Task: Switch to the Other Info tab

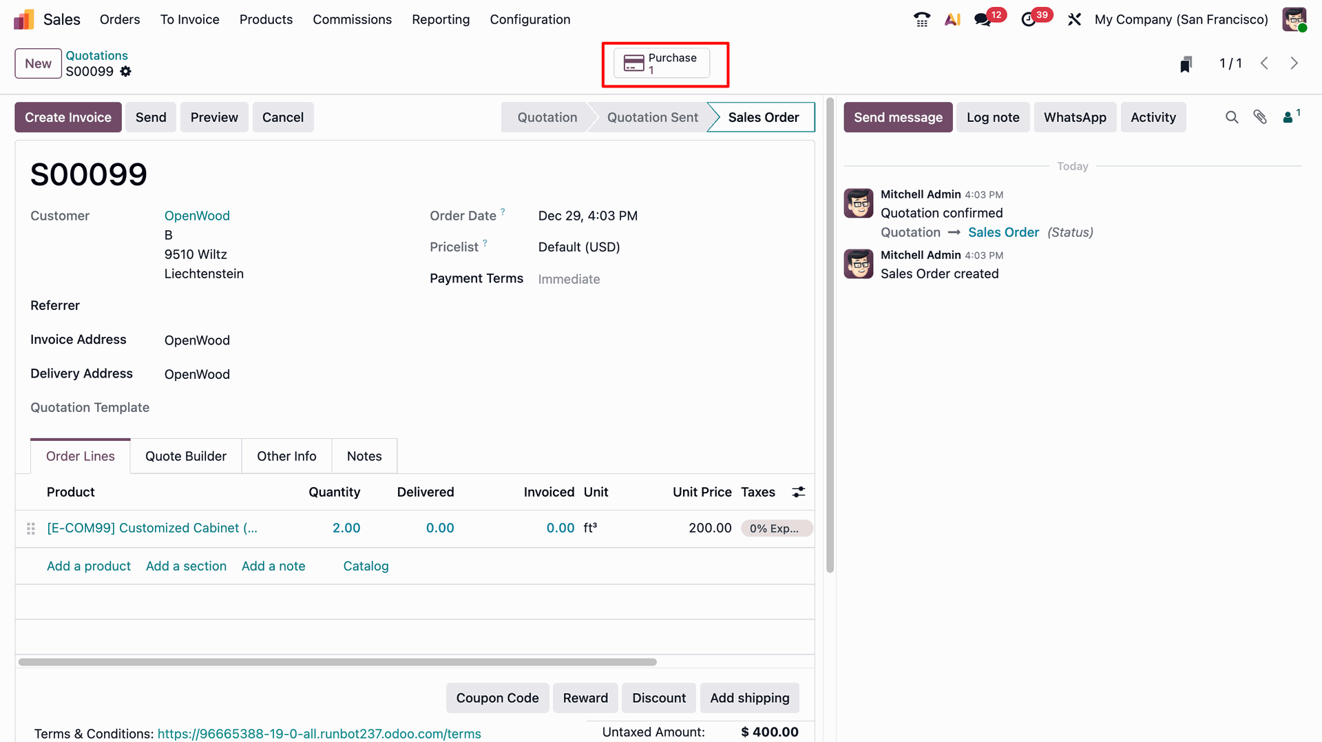Action: (286, 455)
